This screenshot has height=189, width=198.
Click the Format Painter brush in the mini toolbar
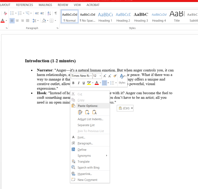(x=115, y=76)
